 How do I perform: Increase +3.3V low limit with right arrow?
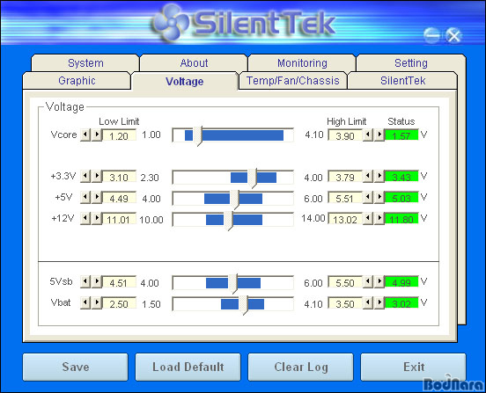[x=97, y=177]
